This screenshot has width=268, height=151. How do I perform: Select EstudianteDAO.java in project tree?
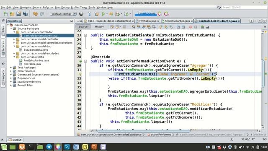coord(36,50)
